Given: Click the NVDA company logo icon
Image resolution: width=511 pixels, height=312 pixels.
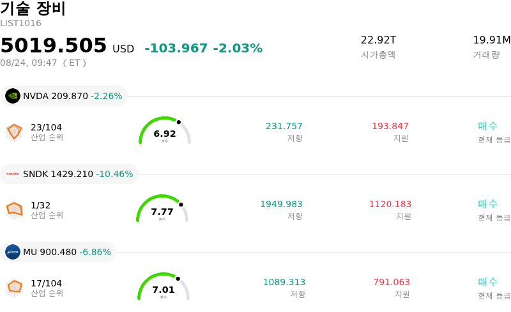Looking at the screenshot, I should pos(13,96).
